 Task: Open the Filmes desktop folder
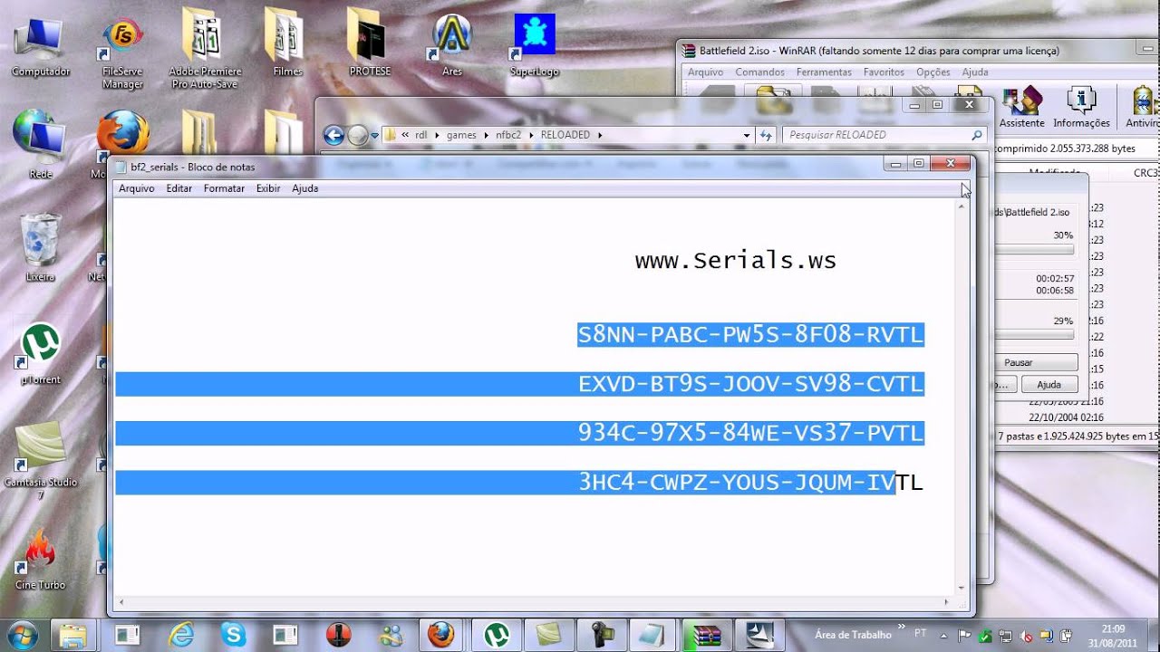[287, 43]
